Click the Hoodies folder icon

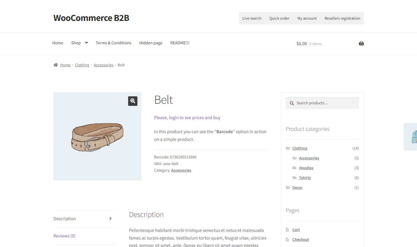294,168
